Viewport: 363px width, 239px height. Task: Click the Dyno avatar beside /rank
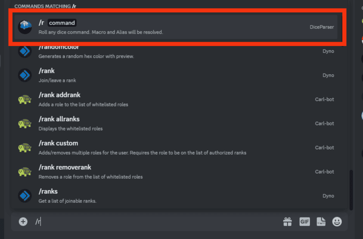[25, 75]
